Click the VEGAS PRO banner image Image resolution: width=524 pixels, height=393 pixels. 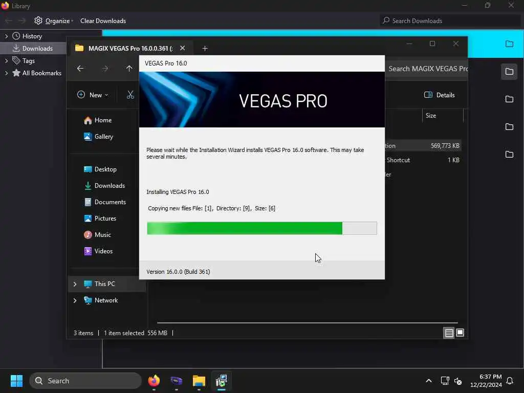261,100
